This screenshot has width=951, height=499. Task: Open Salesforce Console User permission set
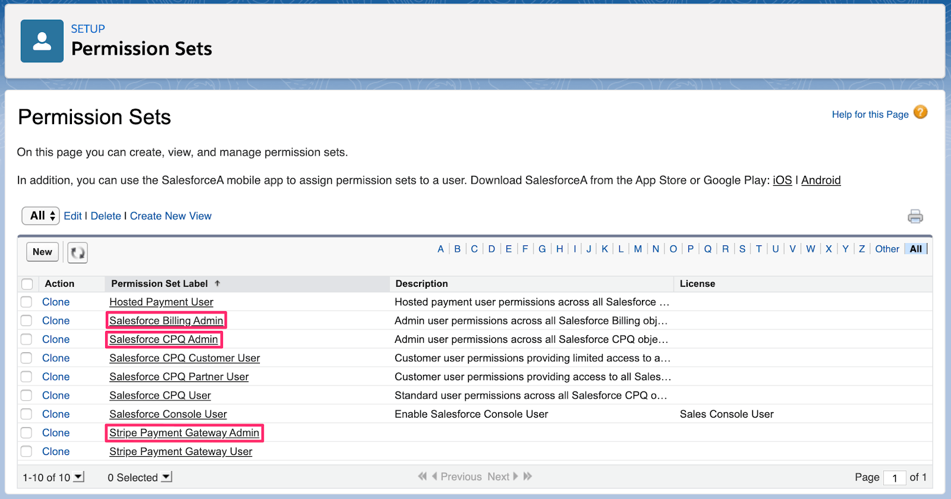[168, 414]
